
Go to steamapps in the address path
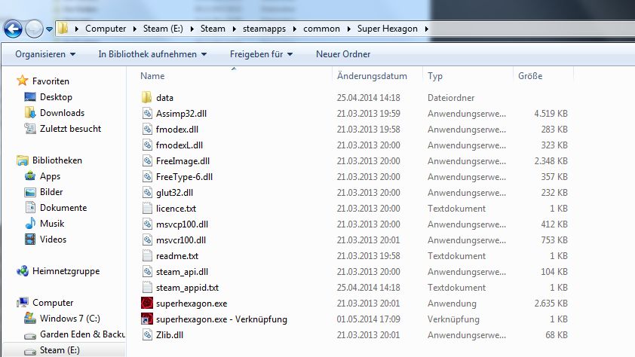(264, 29)
